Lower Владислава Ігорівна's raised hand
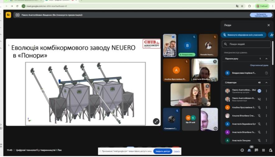 pyautogui.click(x=266, y=73)
